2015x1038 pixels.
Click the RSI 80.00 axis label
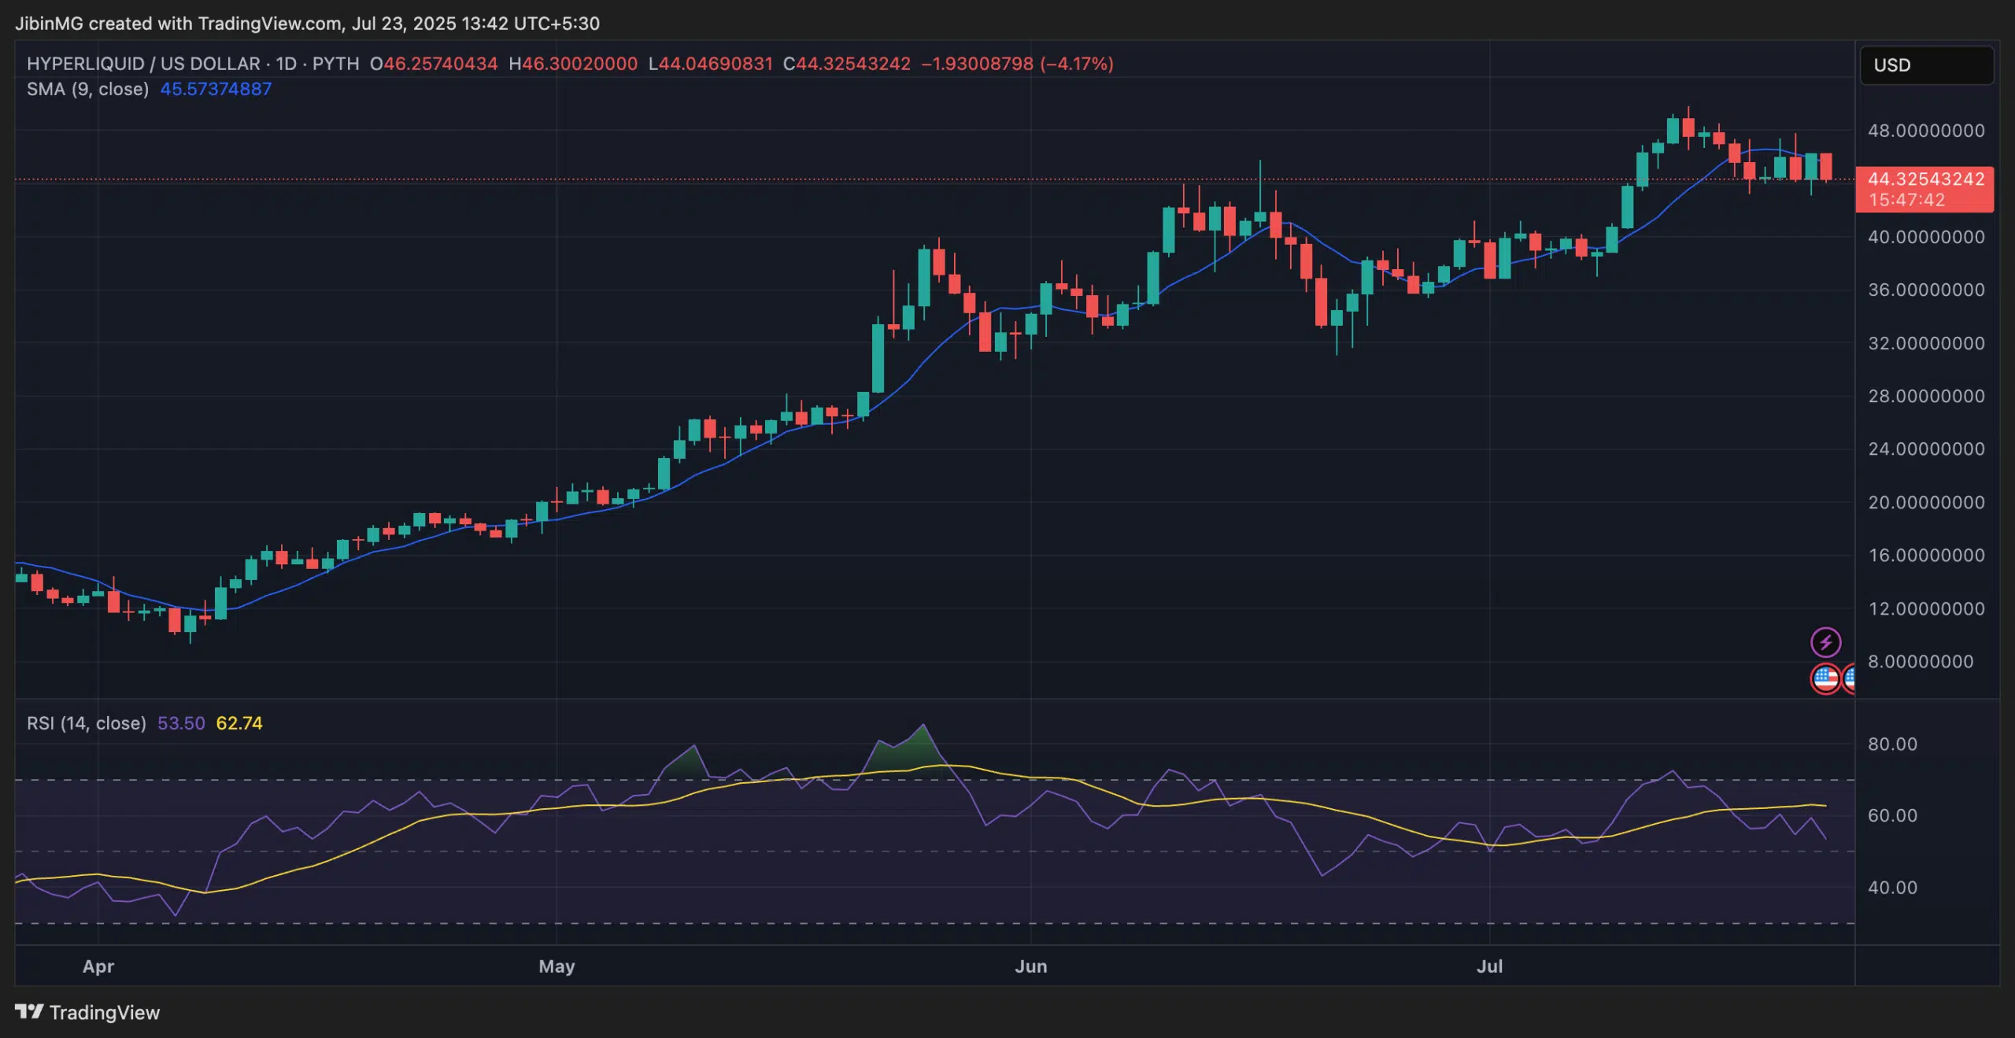(1892, 744)
